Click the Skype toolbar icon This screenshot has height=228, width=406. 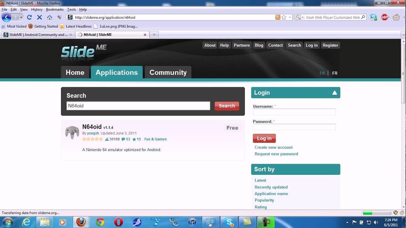pyautogui.click(x=374, y=17)
